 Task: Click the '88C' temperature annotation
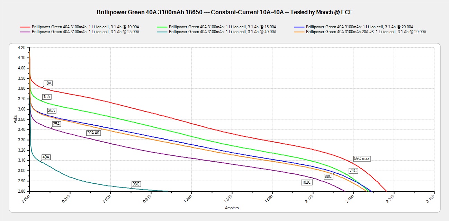[x=328, y=176]
